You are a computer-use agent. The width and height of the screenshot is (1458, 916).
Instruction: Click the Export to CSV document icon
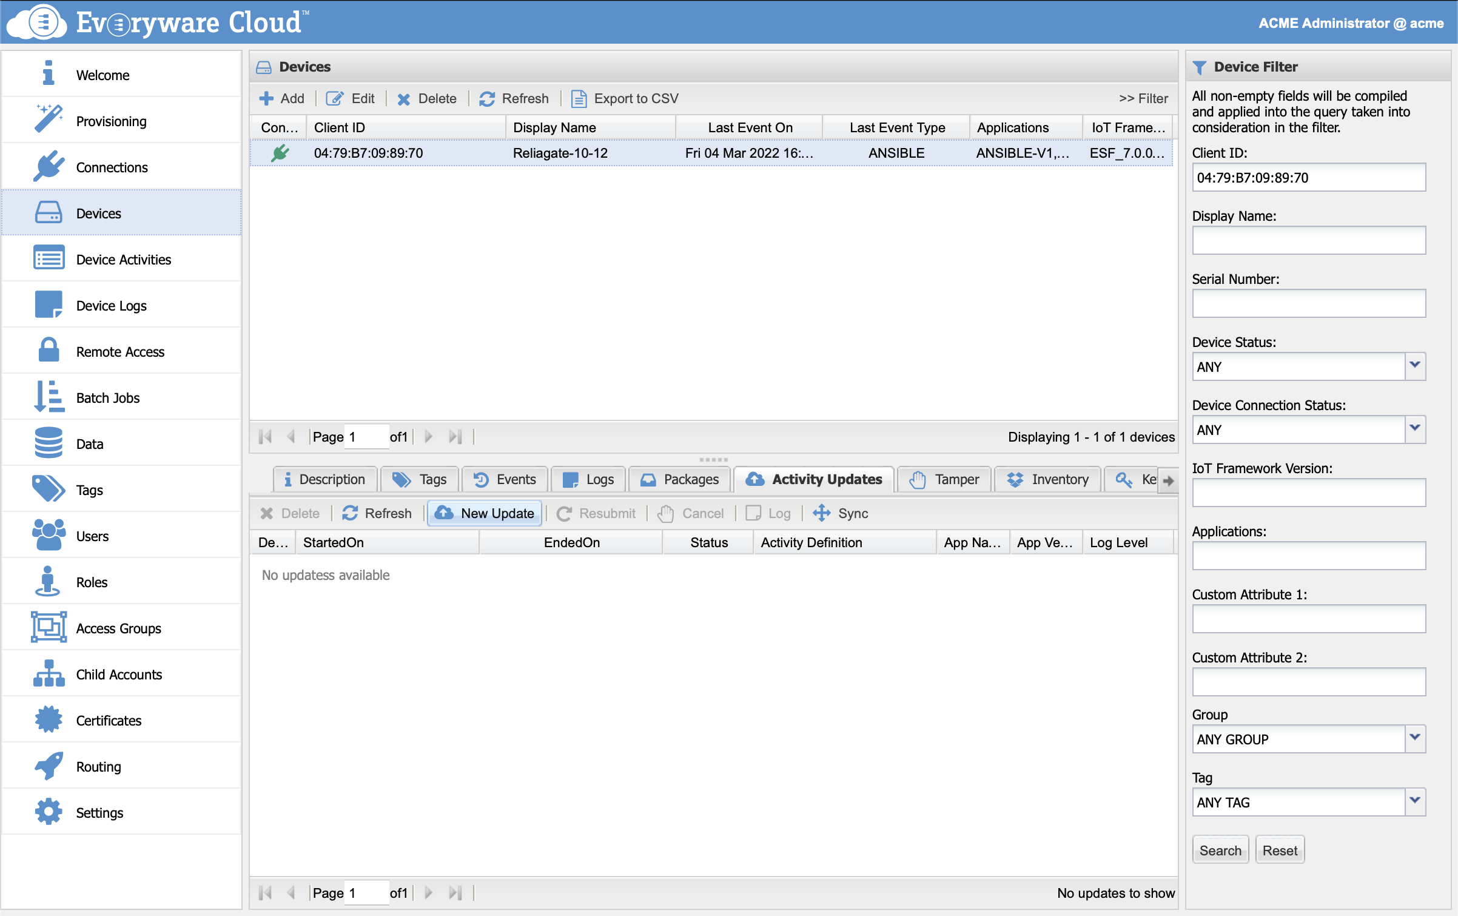[x=579, y=98]
